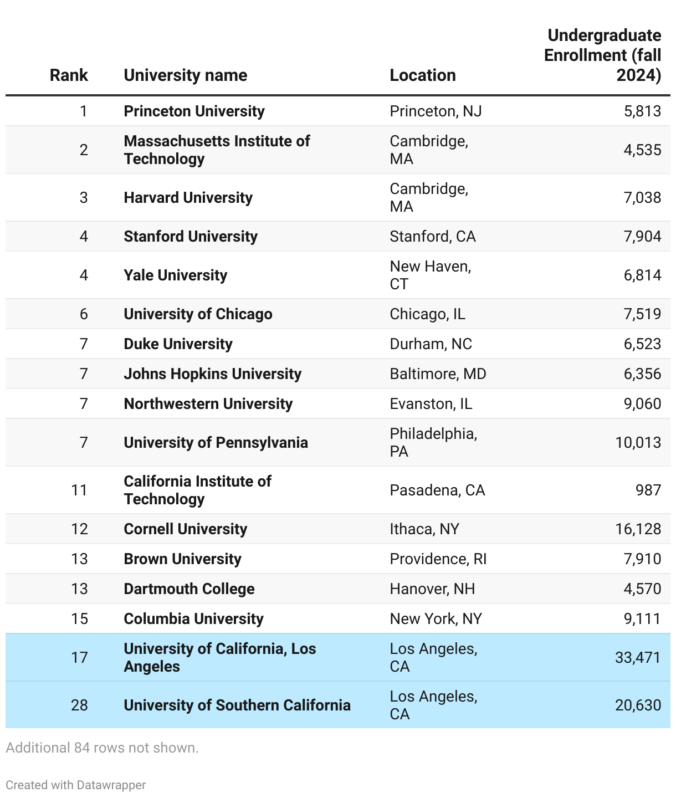Click Cornell University enrollment 16,128

pos(638,529)
